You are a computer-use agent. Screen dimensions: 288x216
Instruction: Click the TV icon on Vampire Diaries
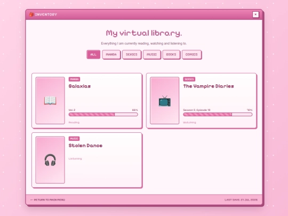[165, 101]
